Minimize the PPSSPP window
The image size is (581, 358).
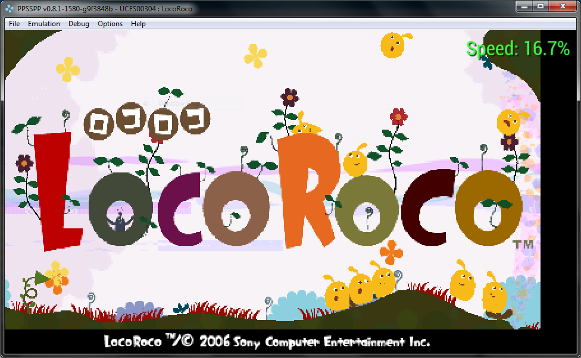pos(524,7)
